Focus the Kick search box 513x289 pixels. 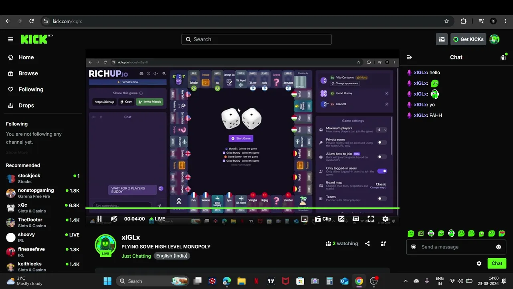pyautogui.click(x=256, y=39)
